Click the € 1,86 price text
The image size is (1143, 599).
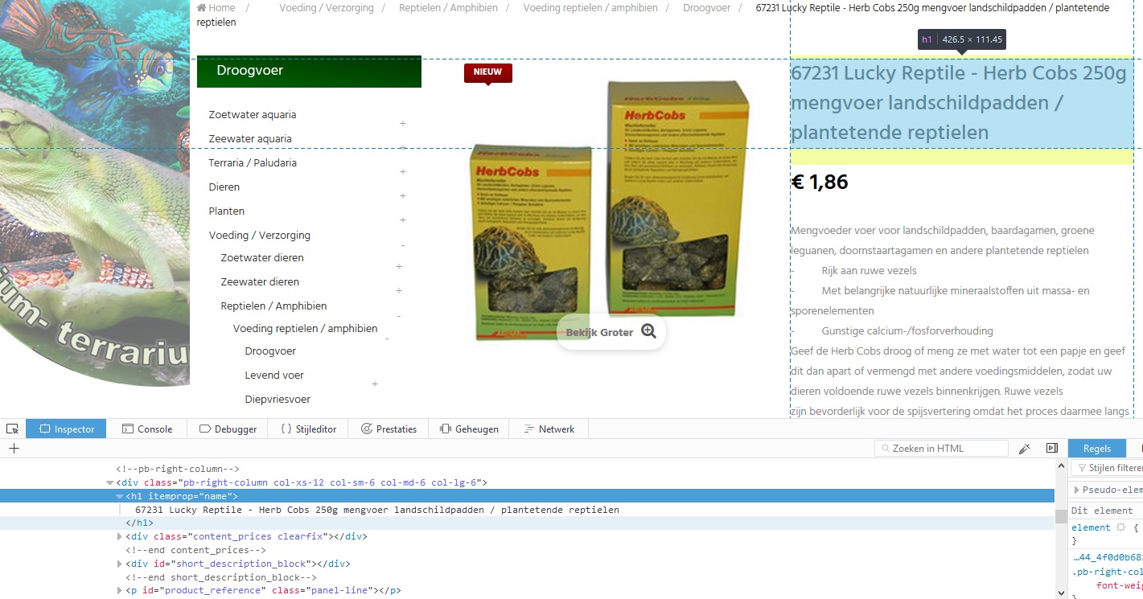820,183
